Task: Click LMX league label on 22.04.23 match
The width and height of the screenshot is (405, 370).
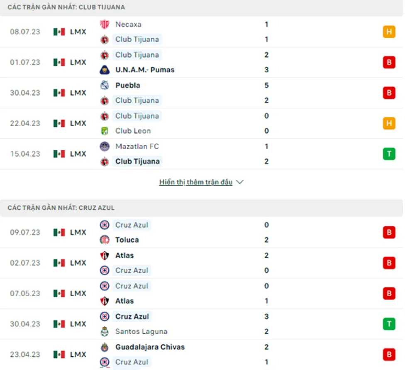Action: pos(78,123)
